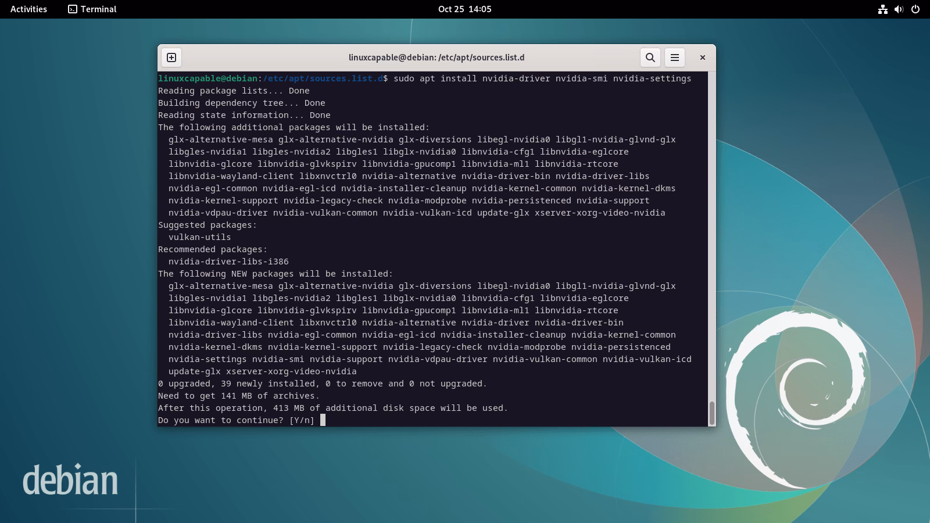The image size is (930, 523).
Task: Click the terminal input cursor block
Action: point(323,420)
